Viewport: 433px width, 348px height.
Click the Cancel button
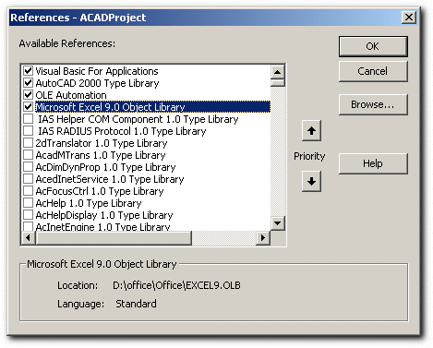click(x=373, y=71)
